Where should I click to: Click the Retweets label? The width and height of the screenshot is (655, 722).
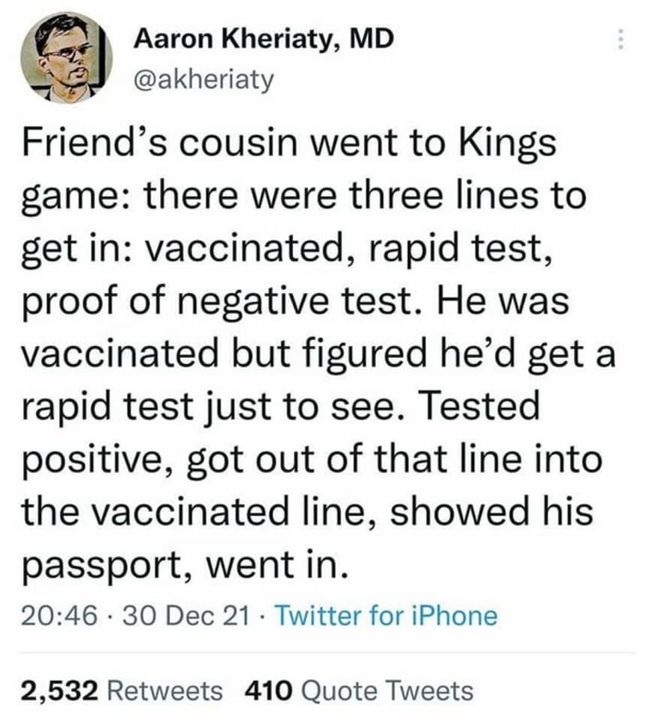165,691
